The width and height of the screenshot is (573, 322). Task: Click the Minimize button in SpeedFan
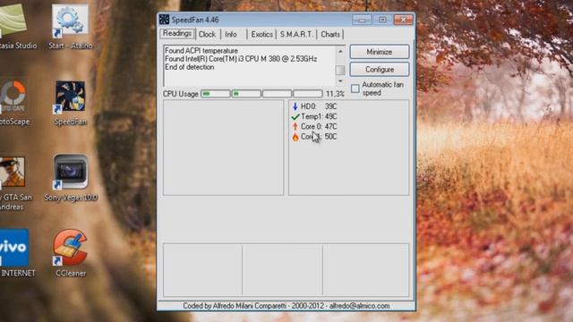380,52
